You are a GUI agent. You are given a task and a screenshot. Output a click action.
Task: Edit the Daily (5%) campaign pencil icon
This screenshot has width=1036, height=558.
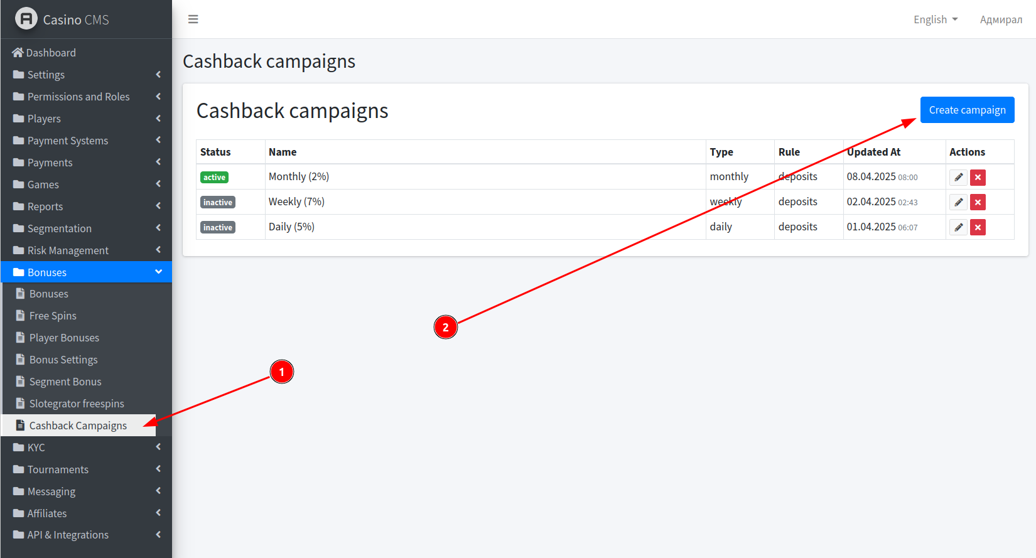pyautogui.click(x=958, y=228)
